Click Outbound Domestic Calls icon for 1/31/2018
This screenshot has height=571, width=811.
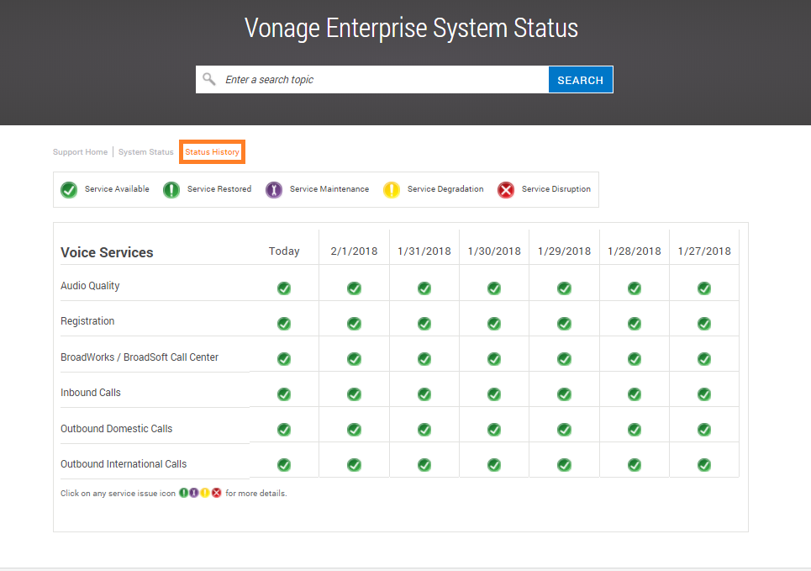(424, 430)
